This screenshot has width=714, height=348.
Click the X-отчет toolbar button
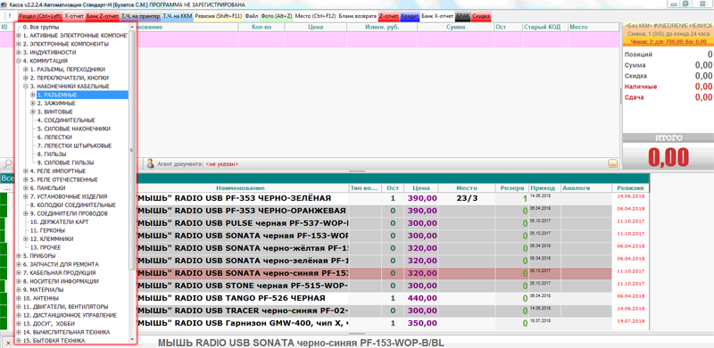(x=74, y=16)
